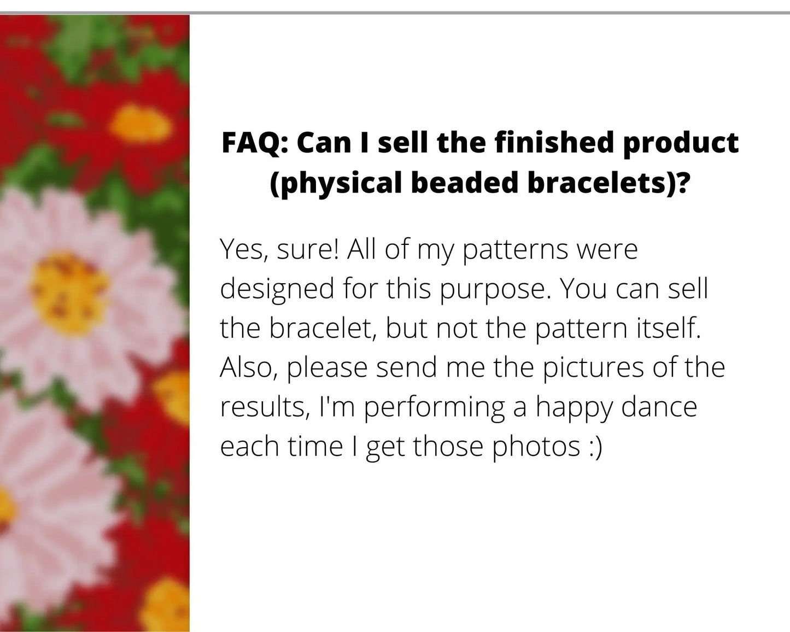Click the words "Yes, sure!"

(x=279, y=249)
